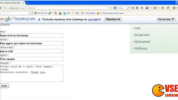Click the Facebook share toolbar icon
Screen dimensions: 178x100
tap(60, 13)
